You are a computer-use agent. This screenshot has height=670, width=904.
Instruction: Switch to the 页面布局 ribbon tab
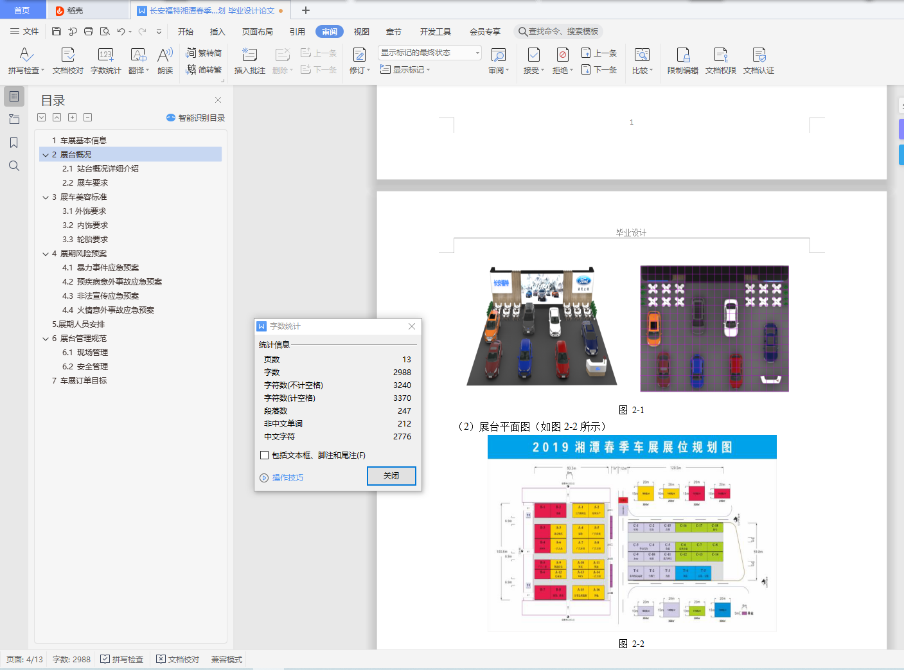click(258, 31)
